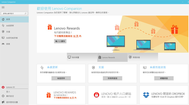189x105 pixels.
Task: Click the monitor icon on 我的裝置 tab
Action: point(69,57)
